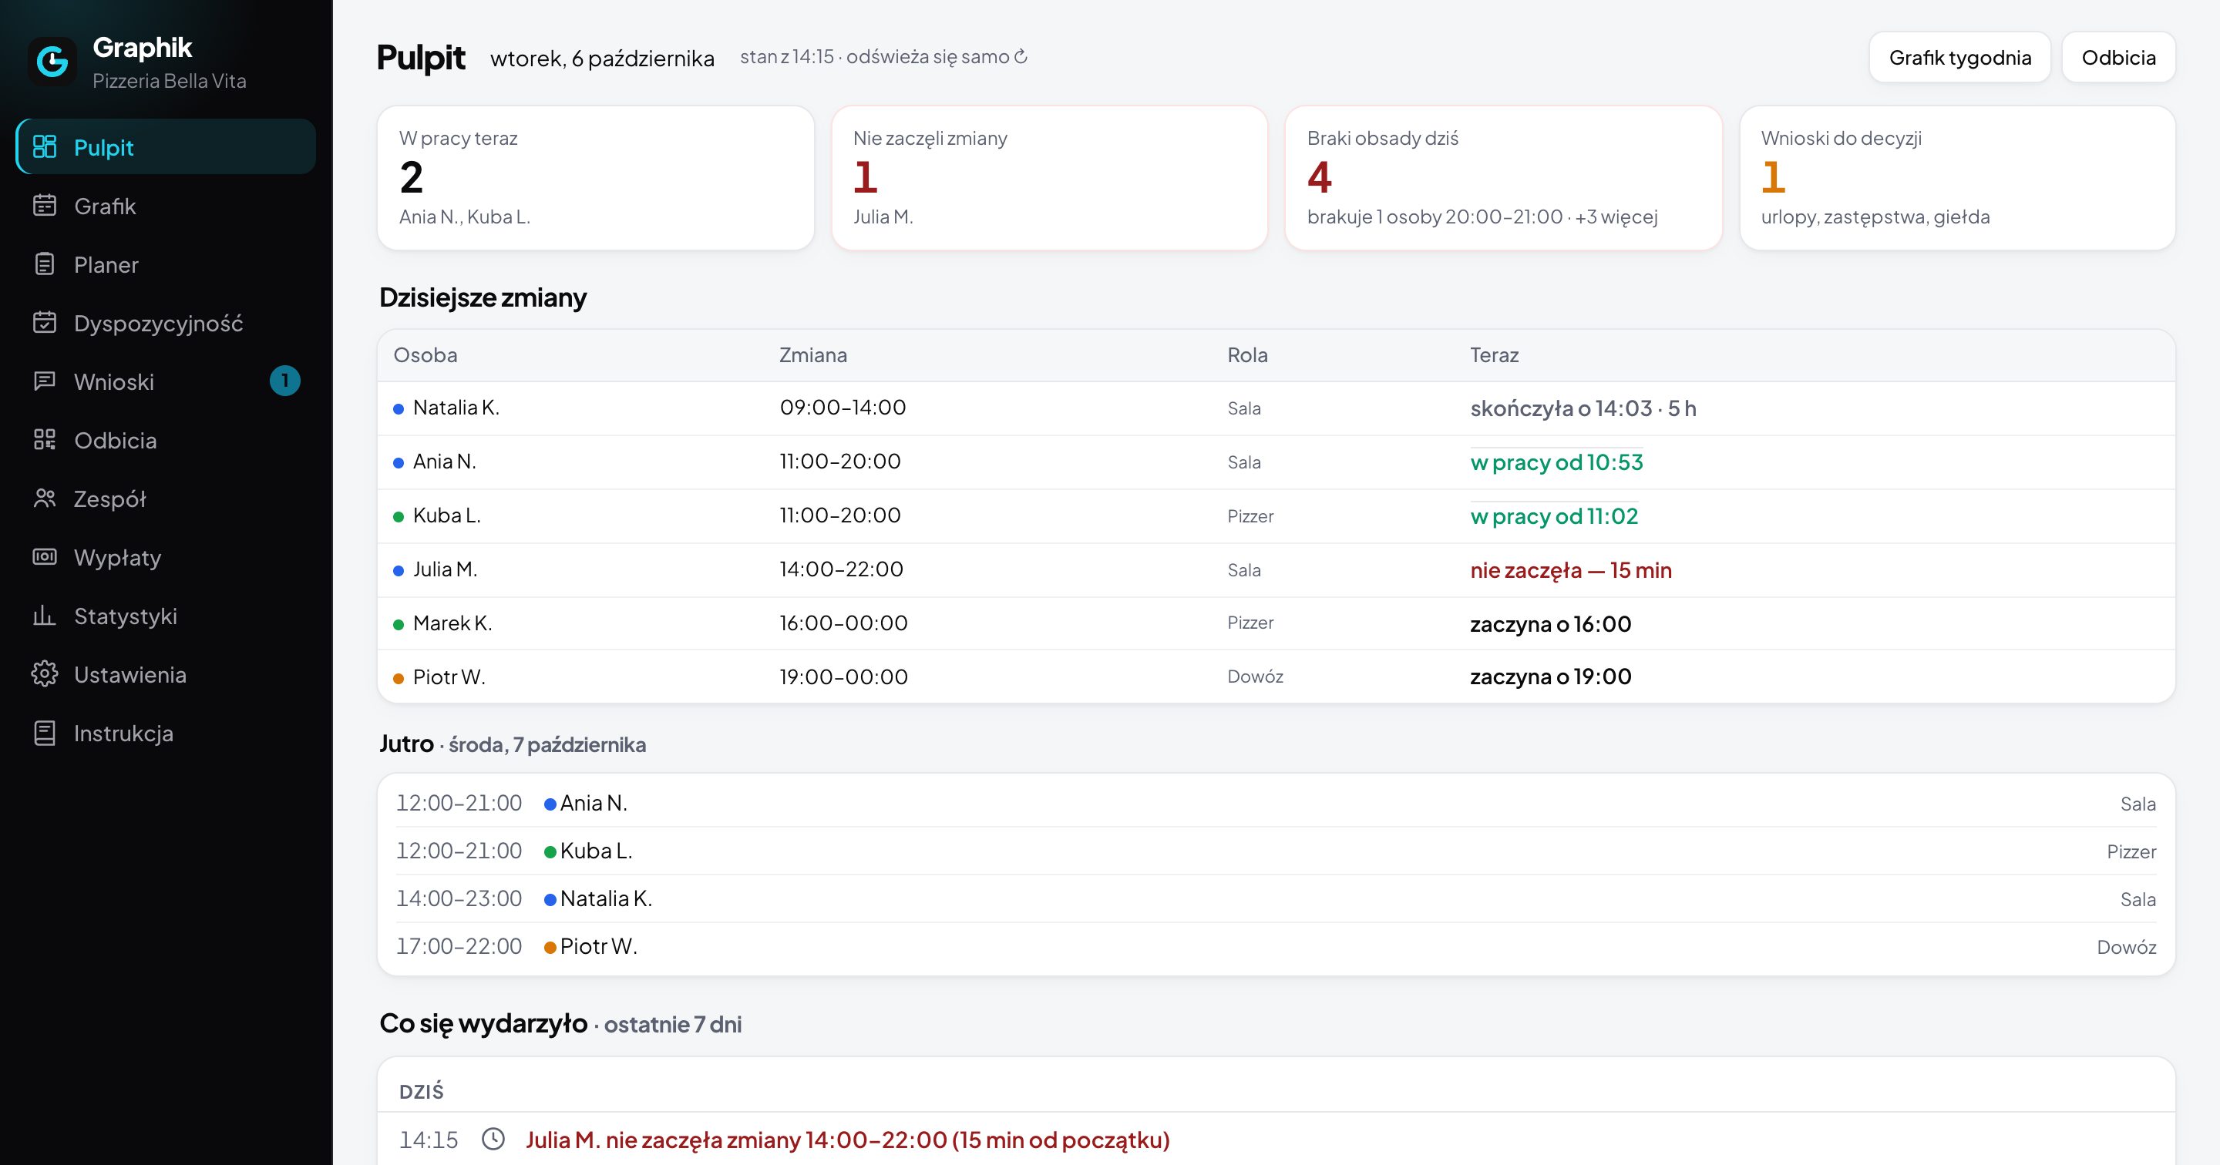Click the Ustawienia gear icon
Viewport: 2220px width, 1165px height.
coord(45,675)
